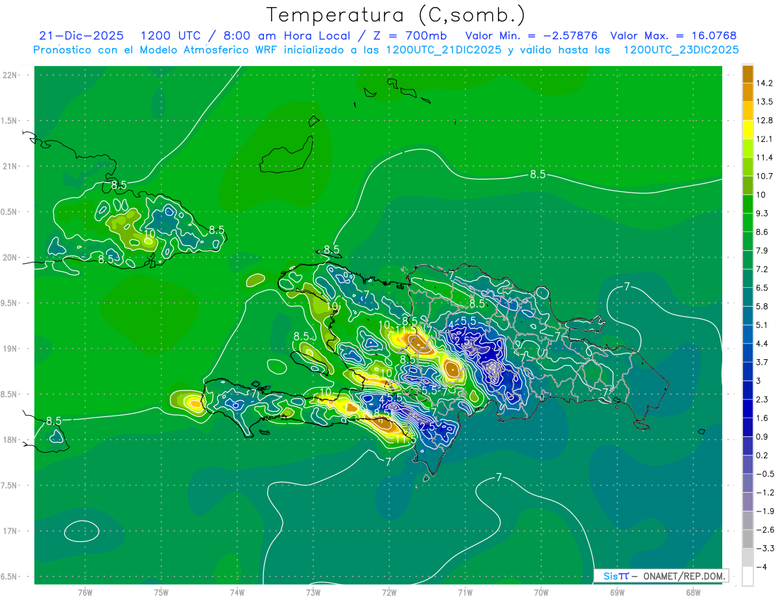Screen dimensions: 778x601
Task: Pick the white bottom swatch below -4
Action: tap(748, 576)
